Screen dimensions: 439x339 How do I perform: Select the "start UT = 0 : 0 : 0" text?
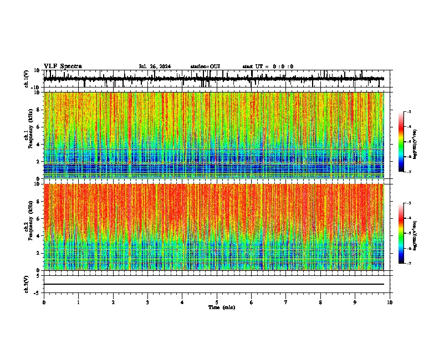click(x=268, y=66)
